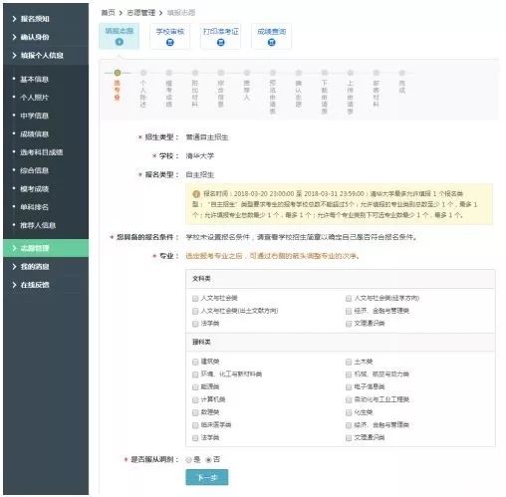The image size is (506, 497).
Task: Click the 综合信息 step dot in progress bar
Action: coord(221,73)
